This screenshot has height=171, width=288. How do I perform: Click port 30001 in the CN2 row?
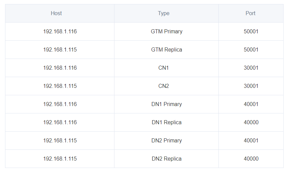coord(251,86)
